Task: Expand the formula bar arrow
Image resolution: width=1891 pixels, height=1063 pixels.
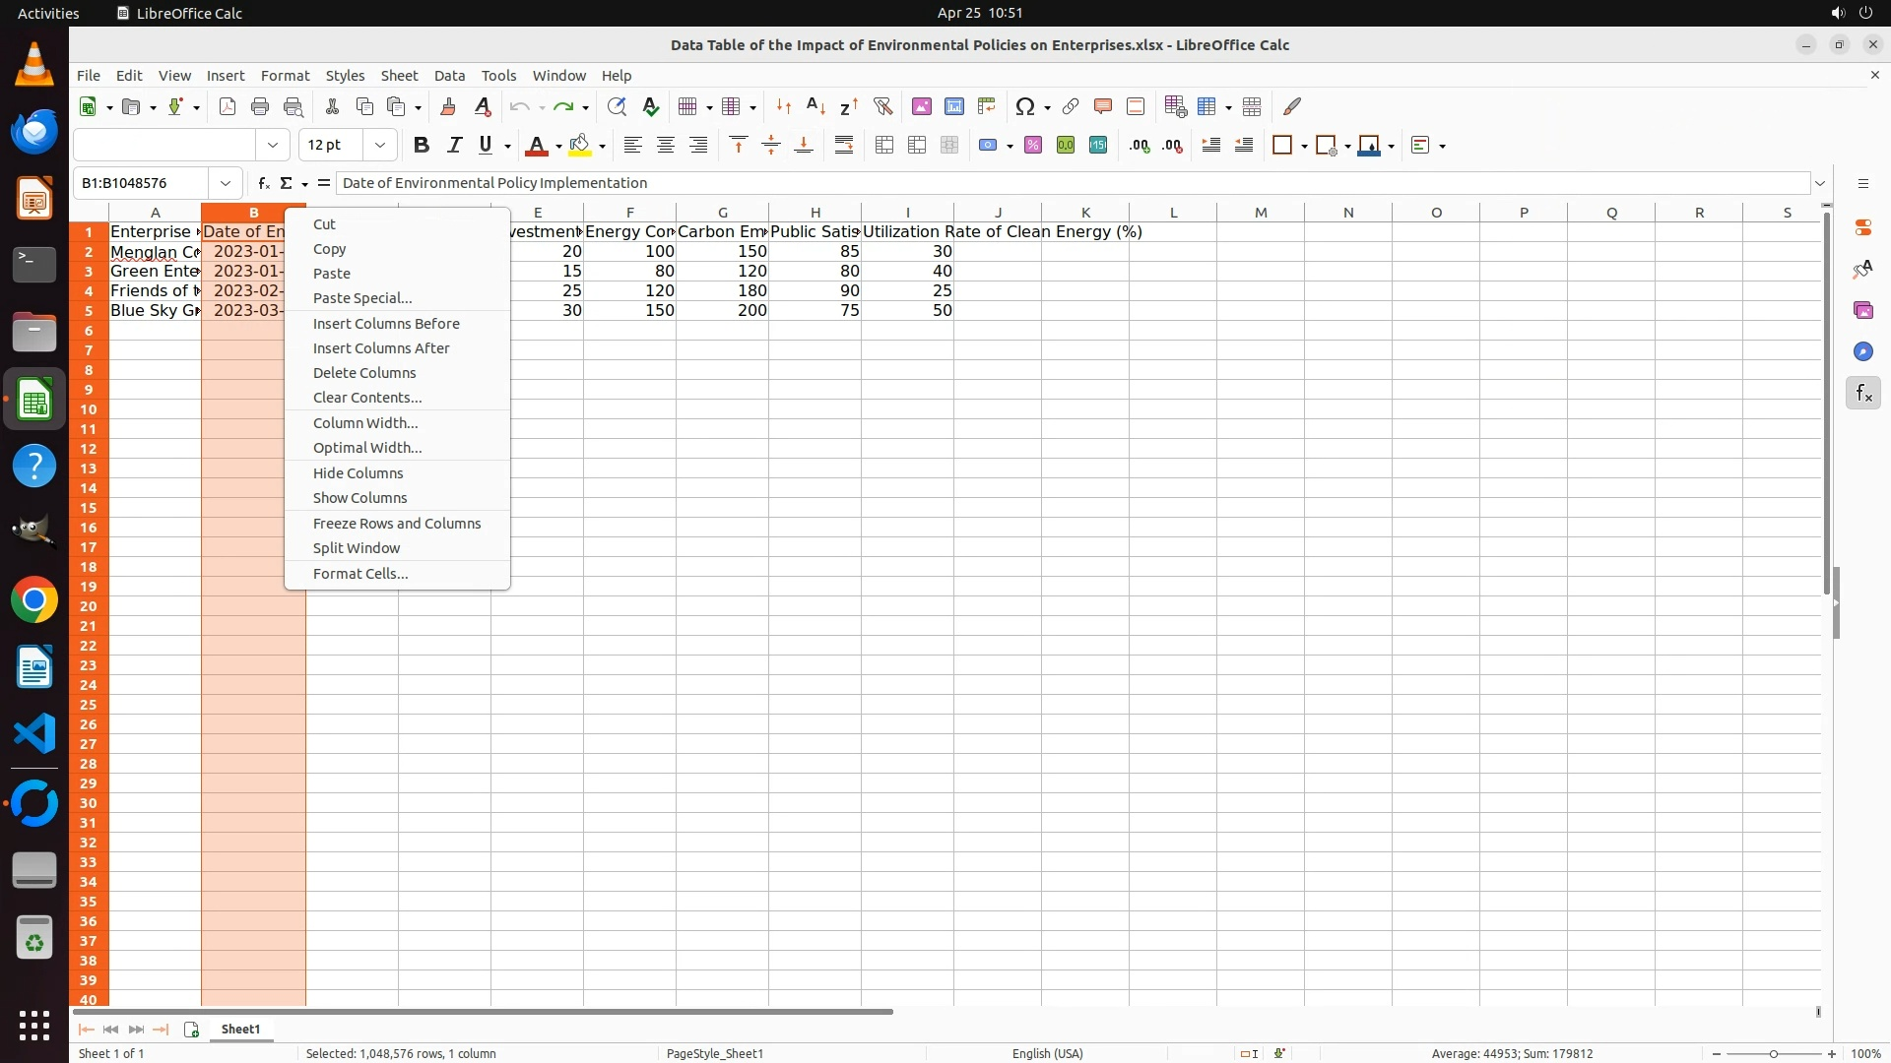Action: click(x=1820, y=183)
